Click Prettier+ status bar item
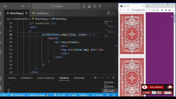The width and height of the screenshot is (176, 99). (84, 95)
